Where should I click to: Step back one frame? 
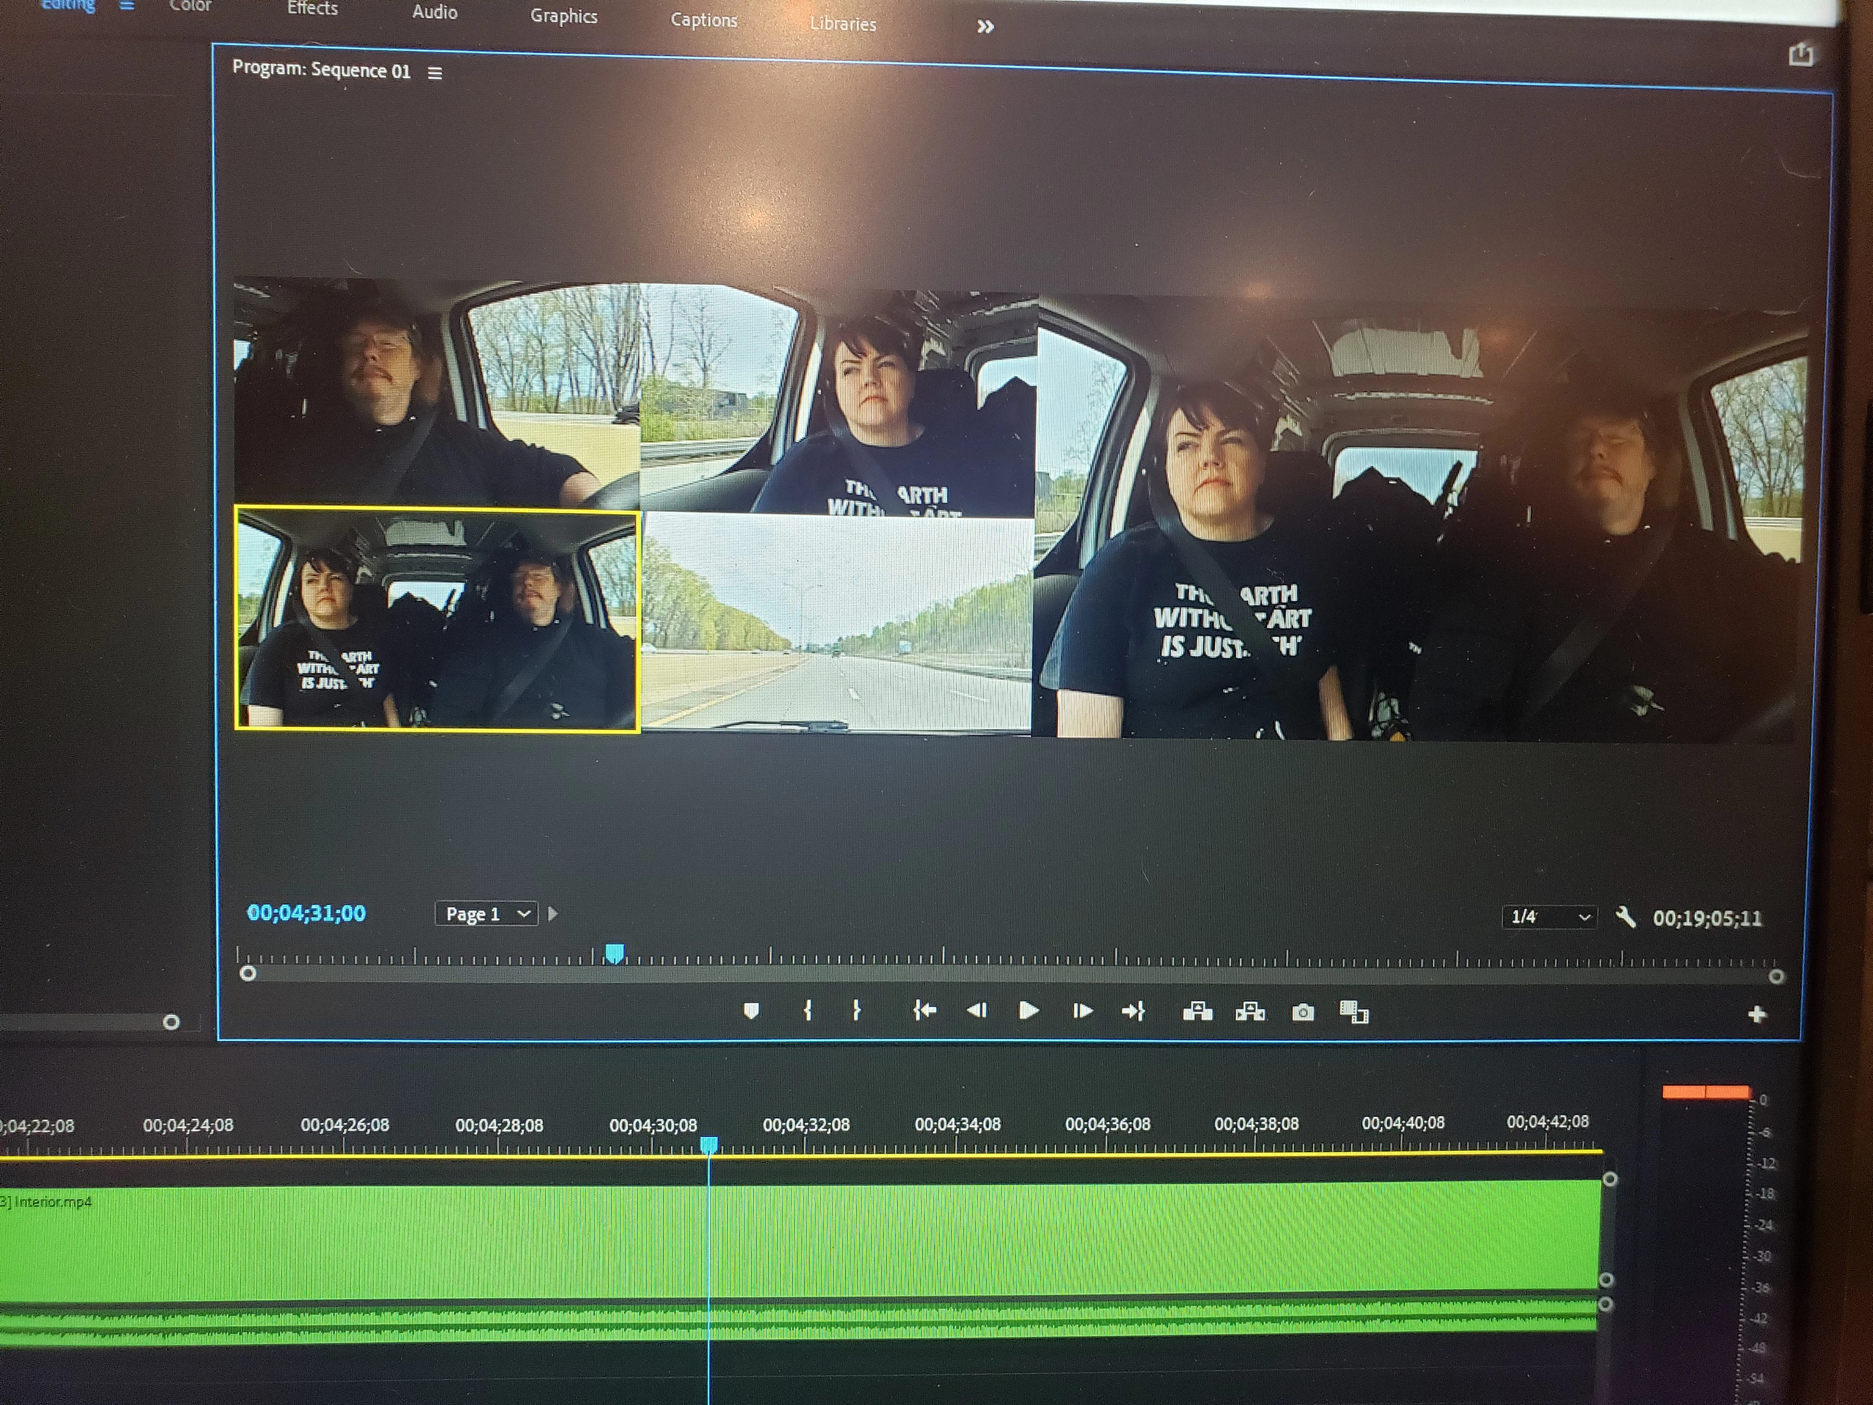point(976,1011)
